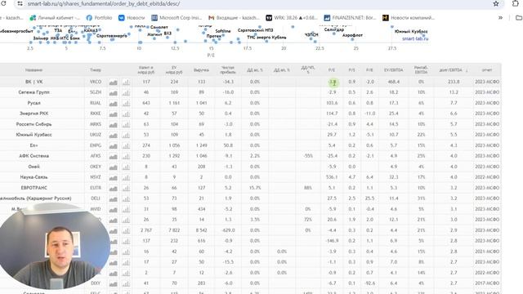Open the bar chart icon for EUTR

pyautogui.click(x=126, y=189)
